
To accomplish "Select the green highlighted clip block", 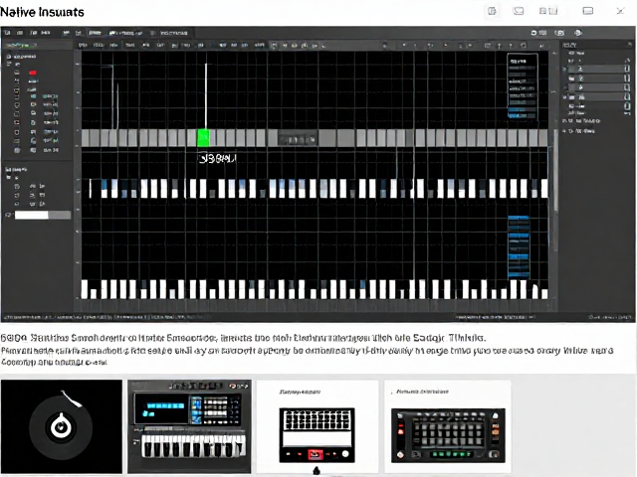I will 203,138.
